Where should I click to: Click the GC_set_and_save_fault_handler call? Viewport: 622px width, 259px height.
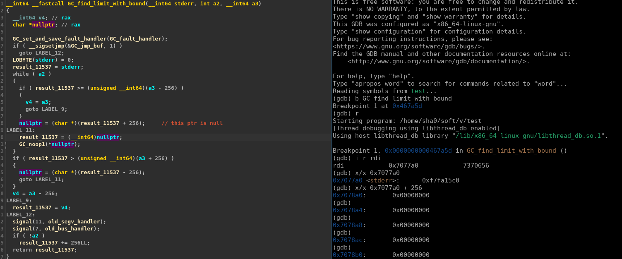click(59, 39)
